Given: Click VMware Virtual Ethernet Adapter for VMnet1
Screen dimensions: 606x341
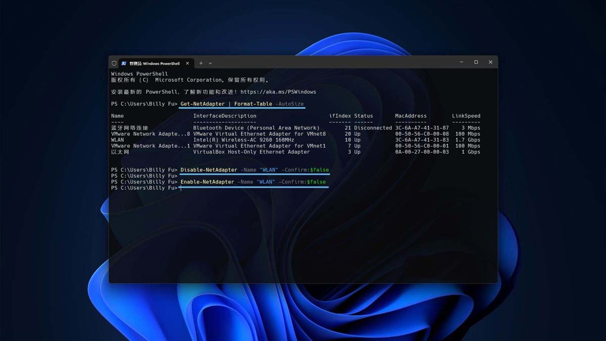Looking at the screenshot, I should point(259,146).
